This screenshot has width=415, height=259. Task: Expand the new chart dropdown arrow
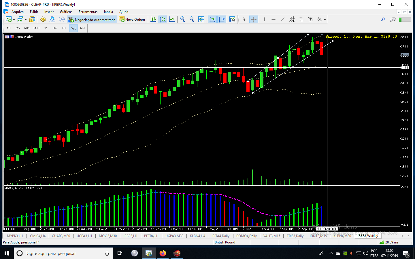point(14,20)
